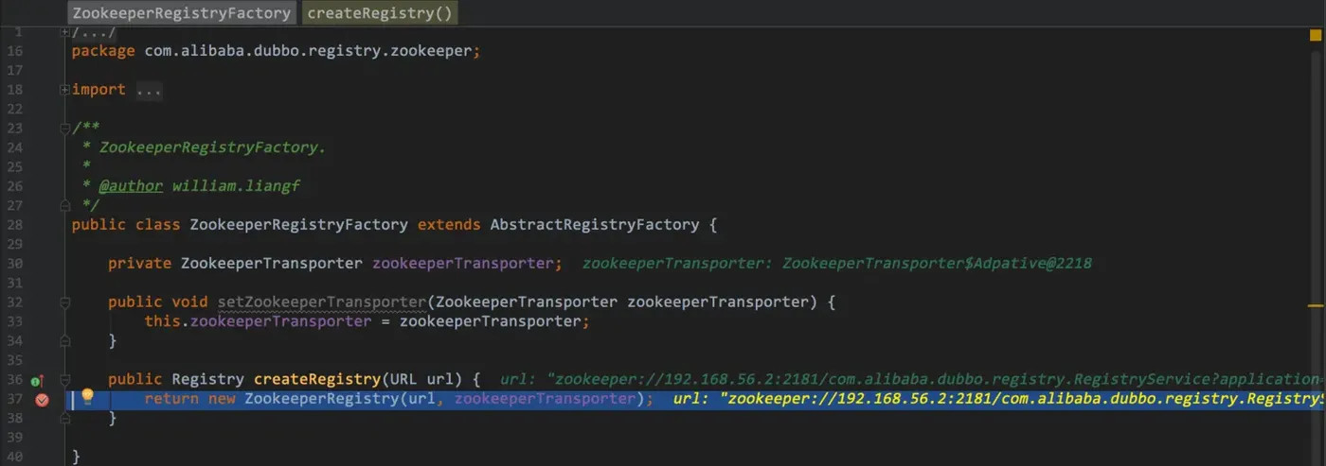Click line number 30 in the gutter

(x=14, y=264)
